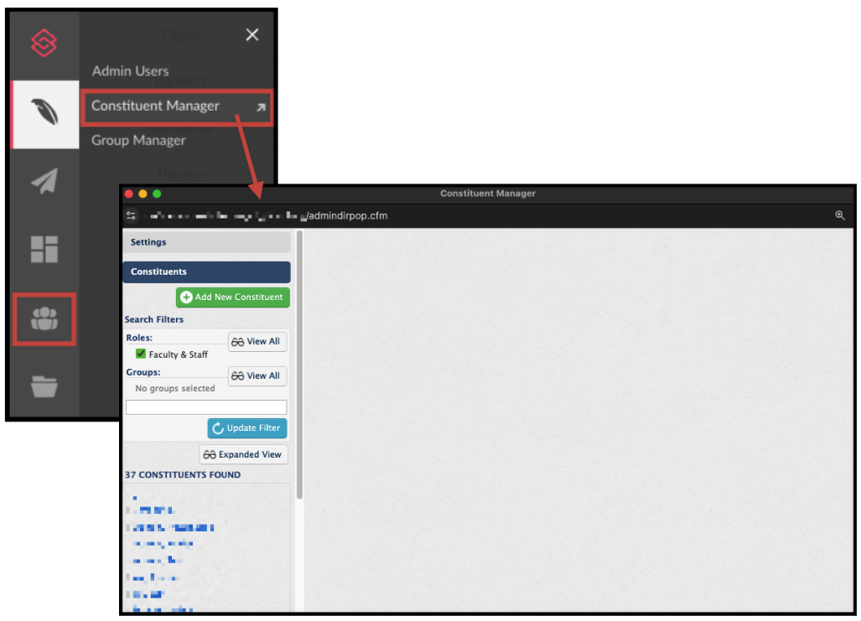This screenshot has height=621, width=861.
Task: Click the search filter text field
Action: (x=206, y=406)
